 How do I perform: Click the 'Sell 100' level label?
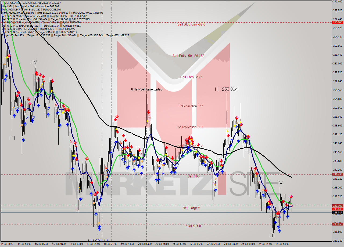(x=193, y=176)
